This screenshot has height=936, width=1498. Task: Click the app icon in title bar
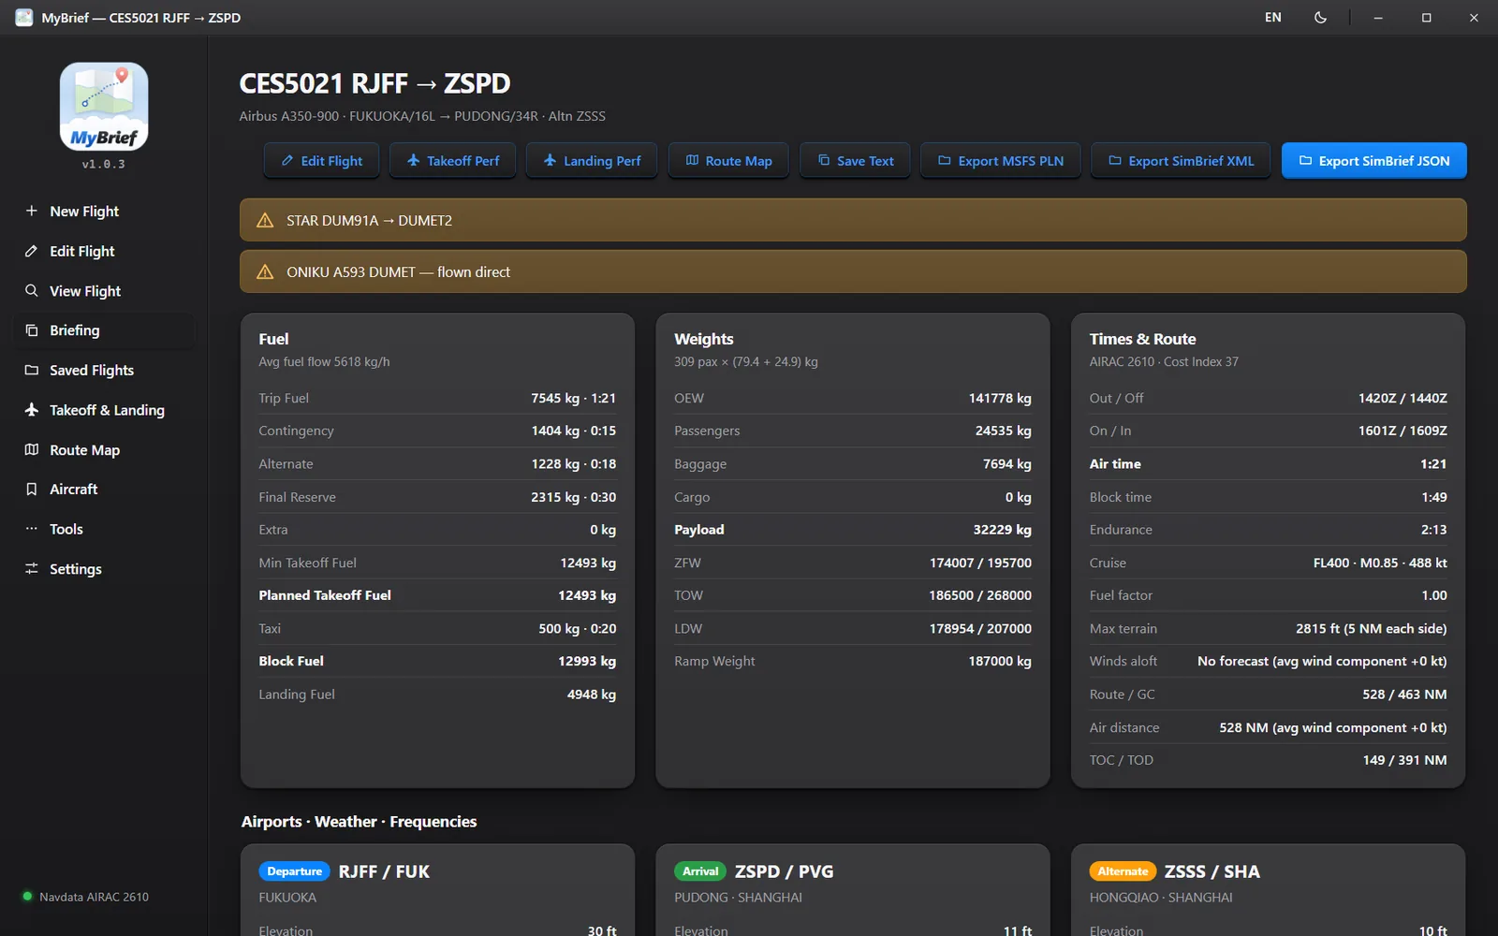(x=24, y=18)
